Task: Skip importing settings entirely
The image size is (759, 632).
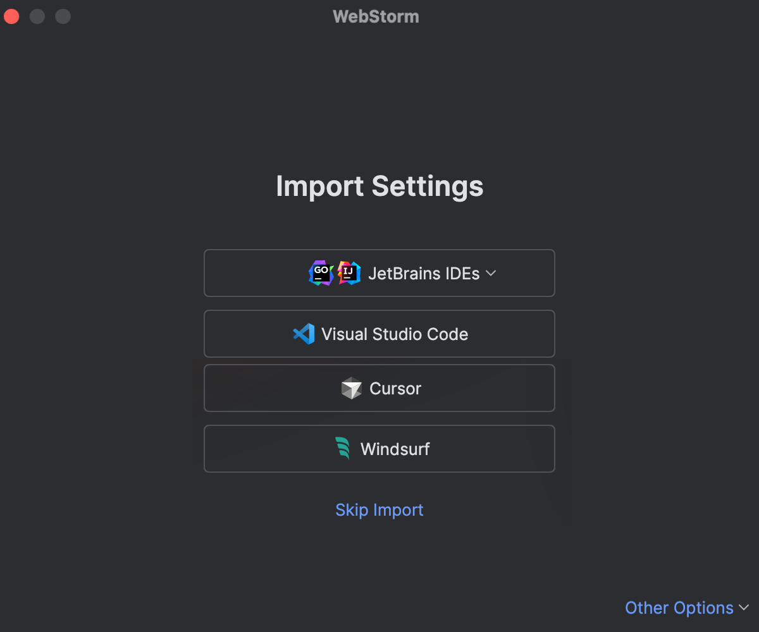Action: pyautogui.click(x=379, y=510)
